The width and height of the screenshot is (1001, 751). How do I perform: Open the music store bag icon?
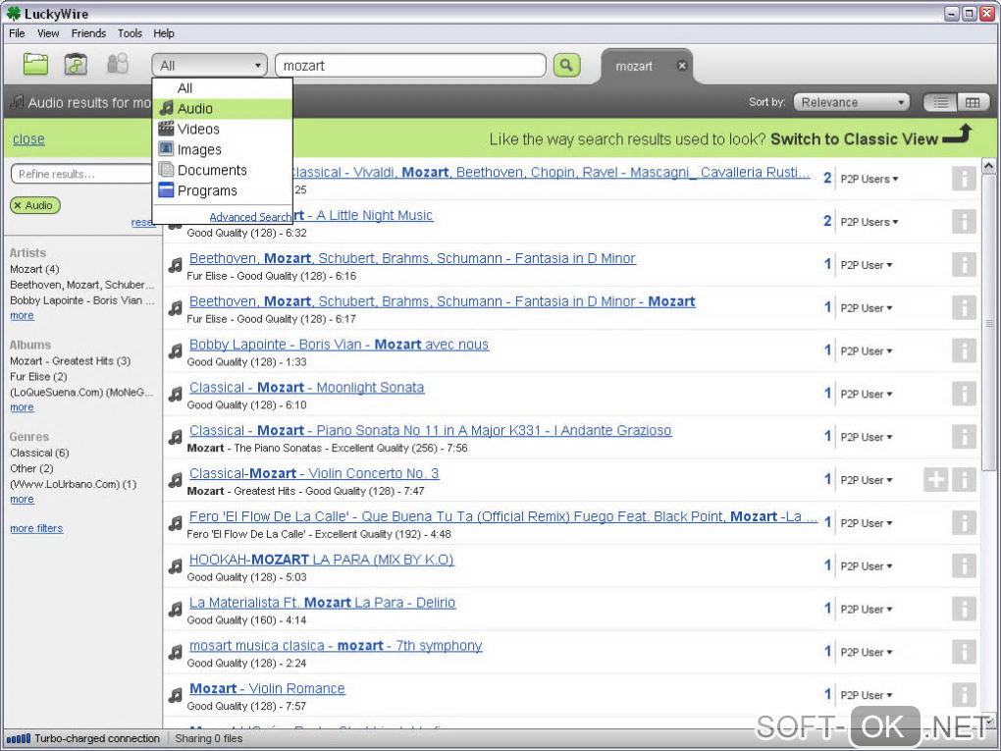click(76, 64)
